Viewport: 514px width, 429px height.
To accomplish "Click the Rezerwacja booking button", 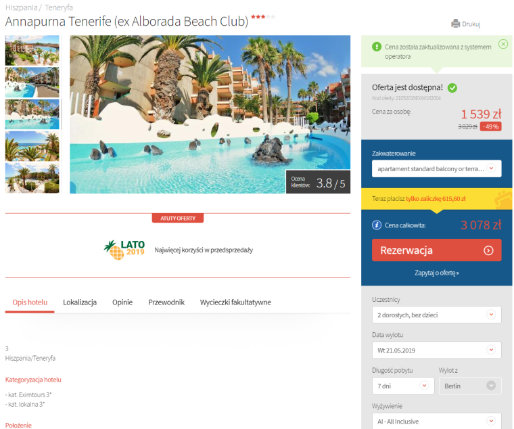I will [x=436, y=250].
